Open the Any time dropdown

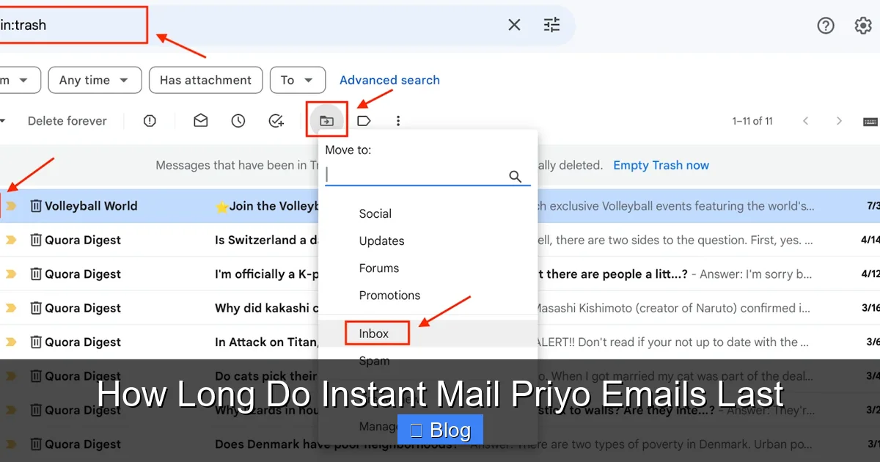[95, 80]
